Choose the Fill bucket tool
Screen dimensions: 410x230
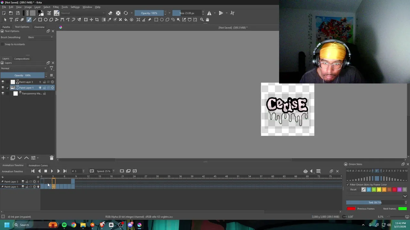click(126, 19)
